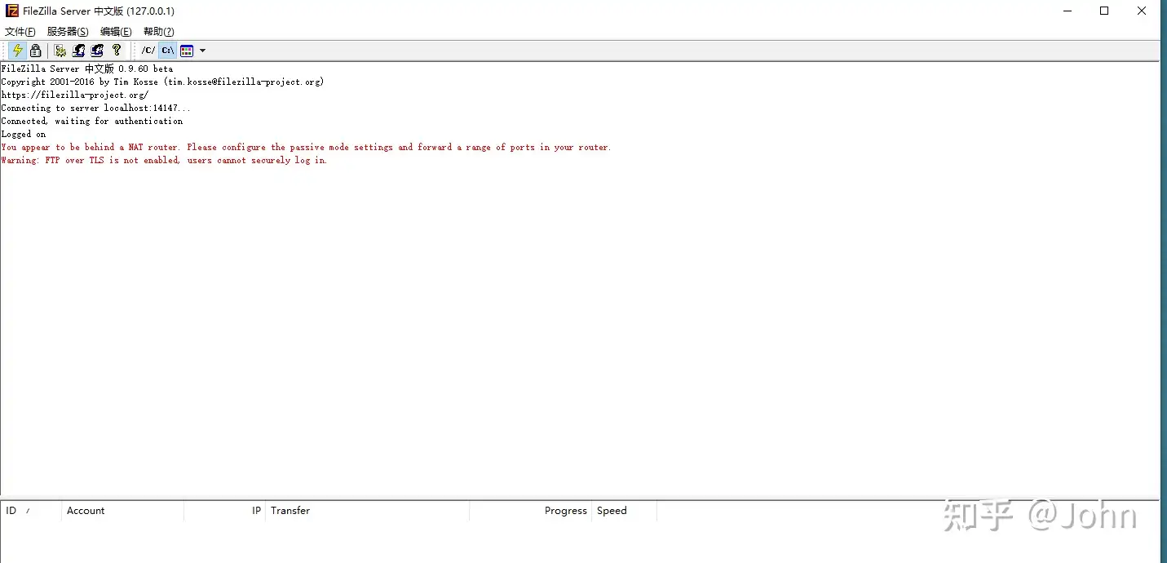Sort connections by Progress column header

530,511
